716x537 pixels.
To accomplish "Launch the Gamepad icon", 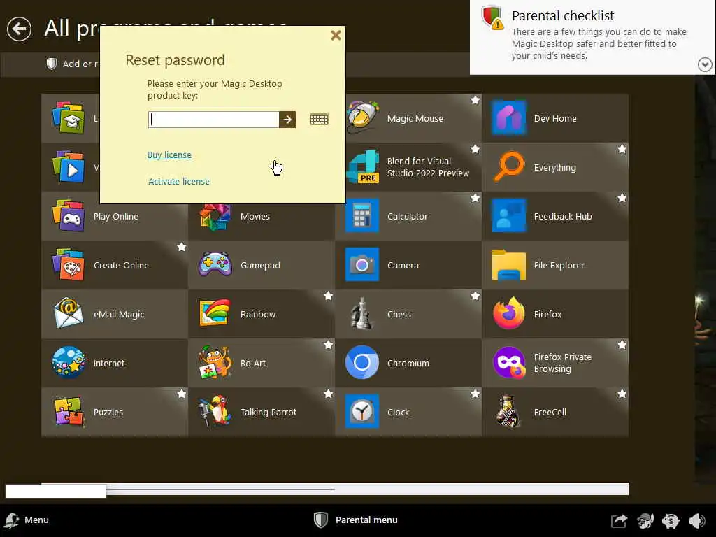I will [215, 265].
